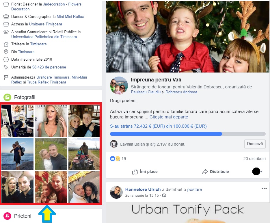
Task: Click the Donează button
Action: tap(255, 144)
